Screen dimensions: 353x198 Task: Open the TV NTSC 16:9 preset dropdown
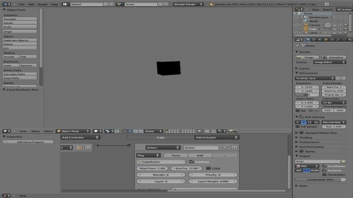click(315, 78)
